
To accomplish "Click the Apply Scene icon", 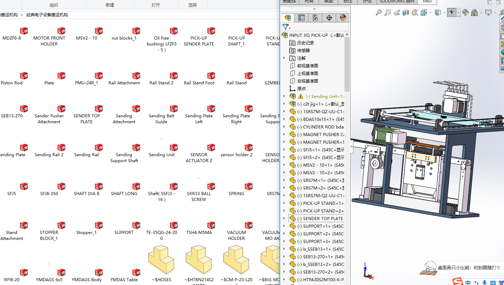I will [x=475, y=13].
